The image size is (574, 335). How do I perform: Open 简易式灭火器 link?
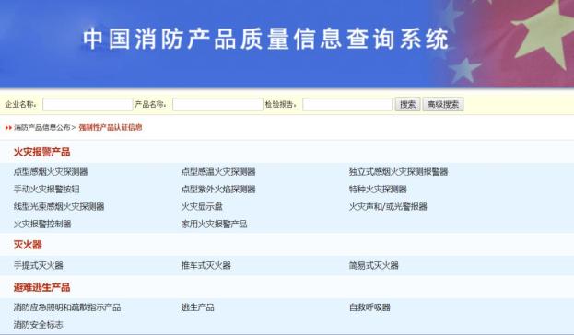[x=374, y=265]
